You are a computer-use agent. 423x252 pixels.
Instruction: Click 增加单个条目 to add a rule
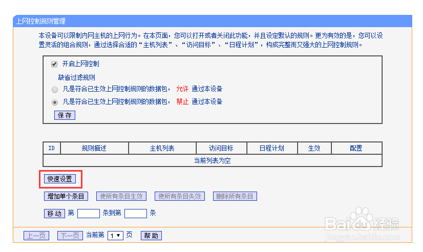coord(66,196)
